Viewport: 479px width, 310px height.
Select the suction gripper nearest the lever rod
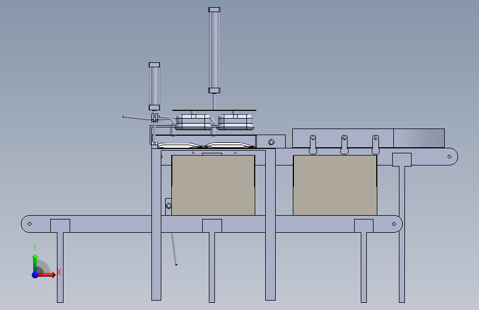194,122
